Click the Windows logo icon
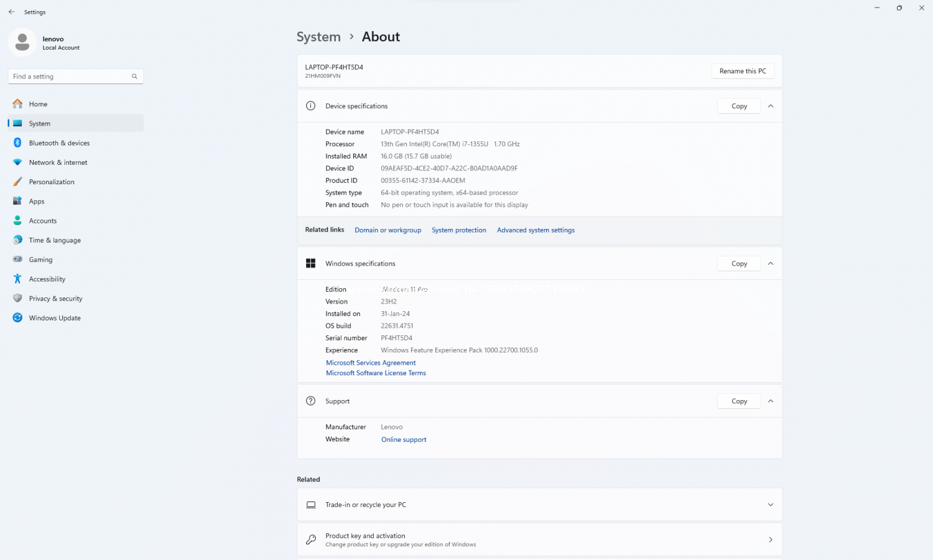Viewport: 933px width, 560px height. click(311, 263)
